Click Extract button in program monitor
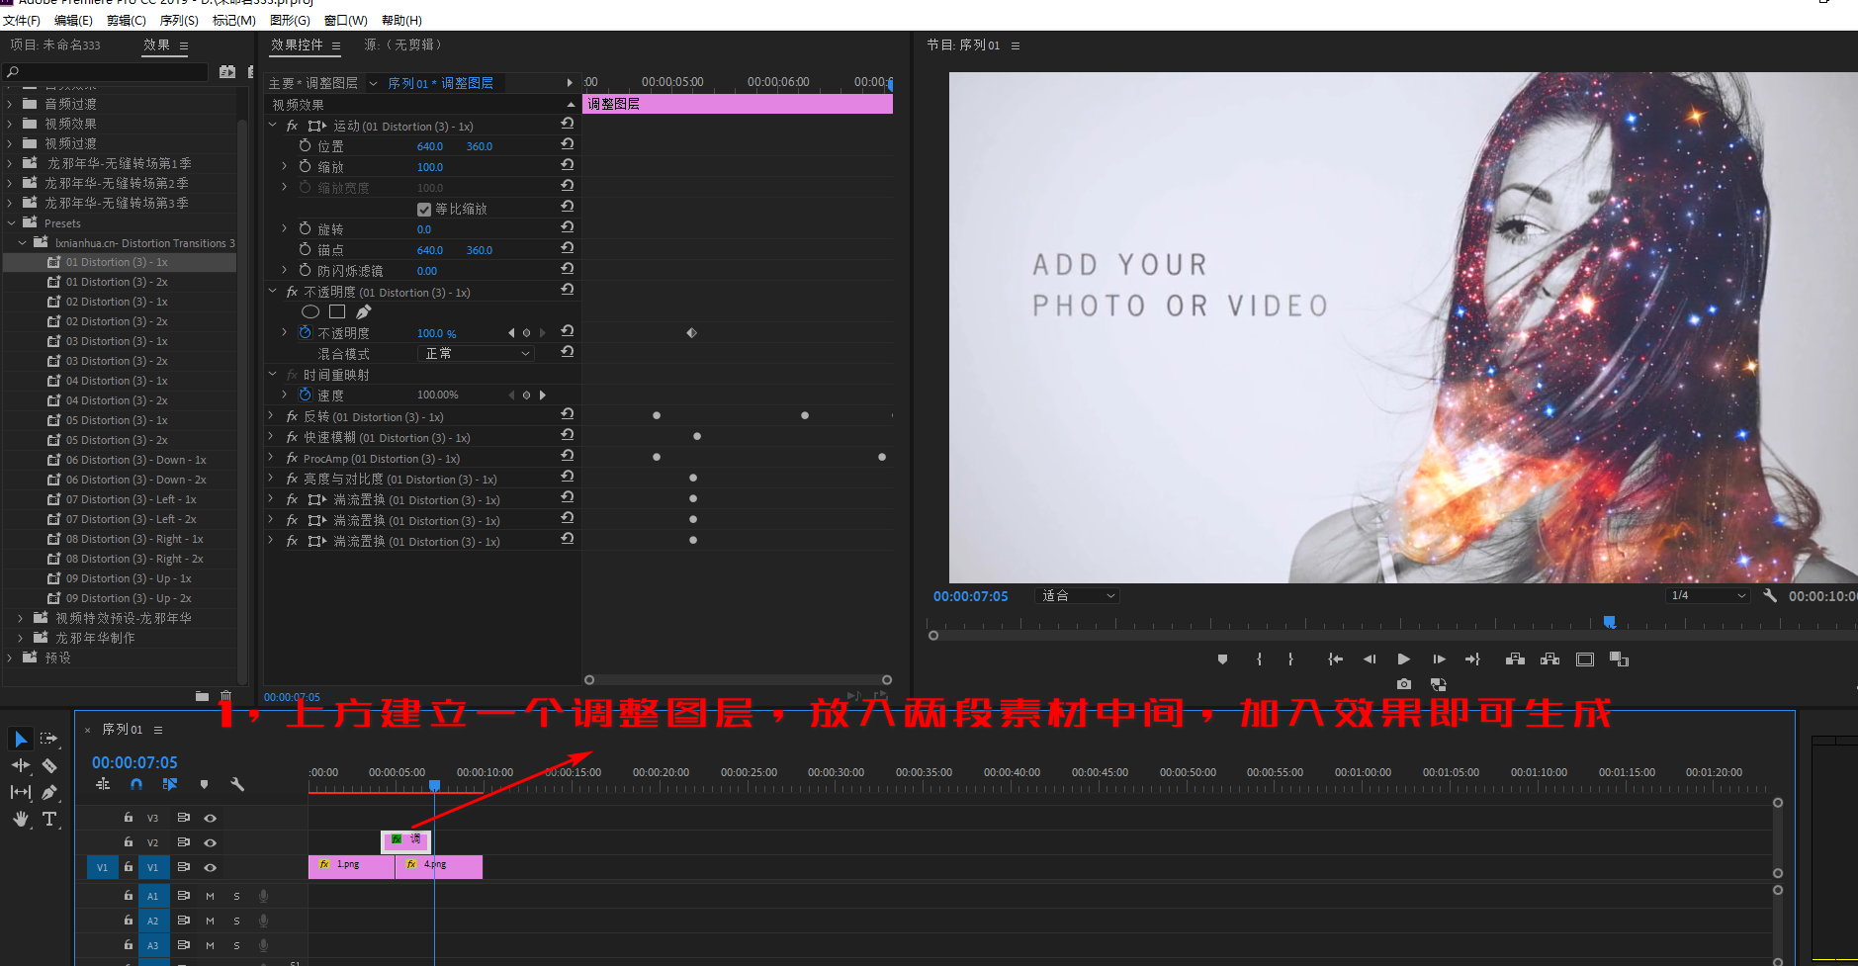The width and height of the screenshot is (1858, 966). click(x=1549, y=659)
